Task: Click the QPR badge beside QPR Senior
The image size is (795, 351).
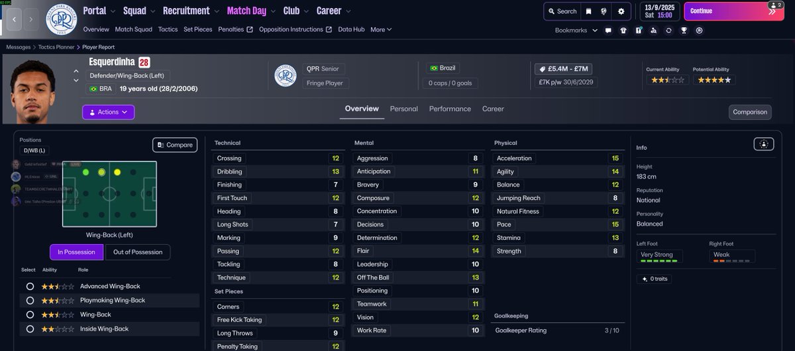Action: point(286,75)
